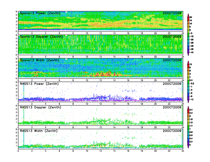Click hour tick 24 under Spano13 Doppler panel

click(183, 57)
